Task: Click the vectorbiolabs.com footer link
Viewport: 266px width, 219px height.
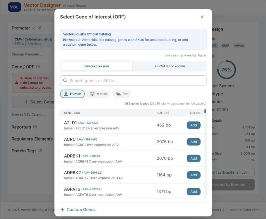Action: (x=244, y=210)
